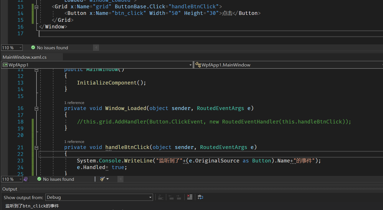Image resolution: width=383 pixels, height=210 pixels.
Task: Click scroll-left arrow in XAML editor scrollbar
Action: [96, 48]
